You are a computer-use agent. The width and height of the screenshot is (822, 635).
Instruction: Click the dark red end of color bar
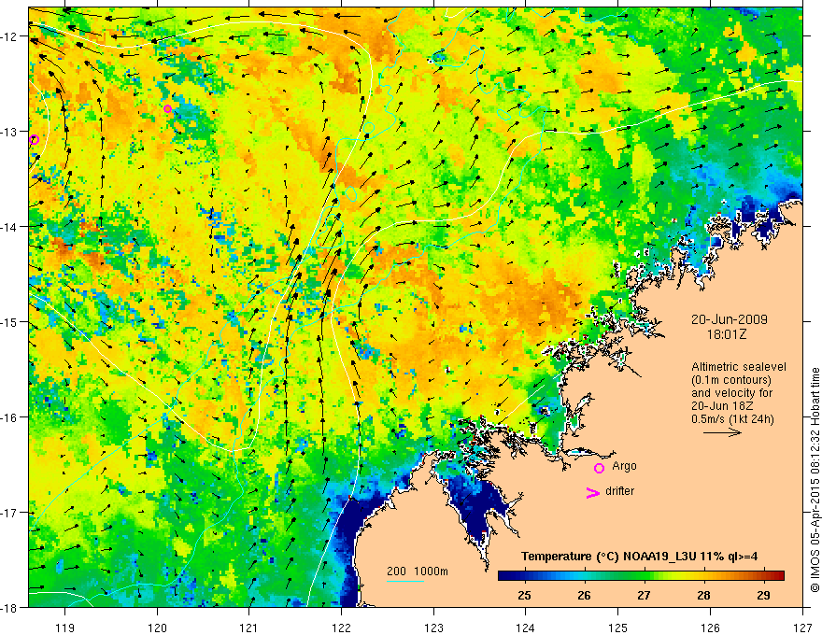[x=779, y=576]
